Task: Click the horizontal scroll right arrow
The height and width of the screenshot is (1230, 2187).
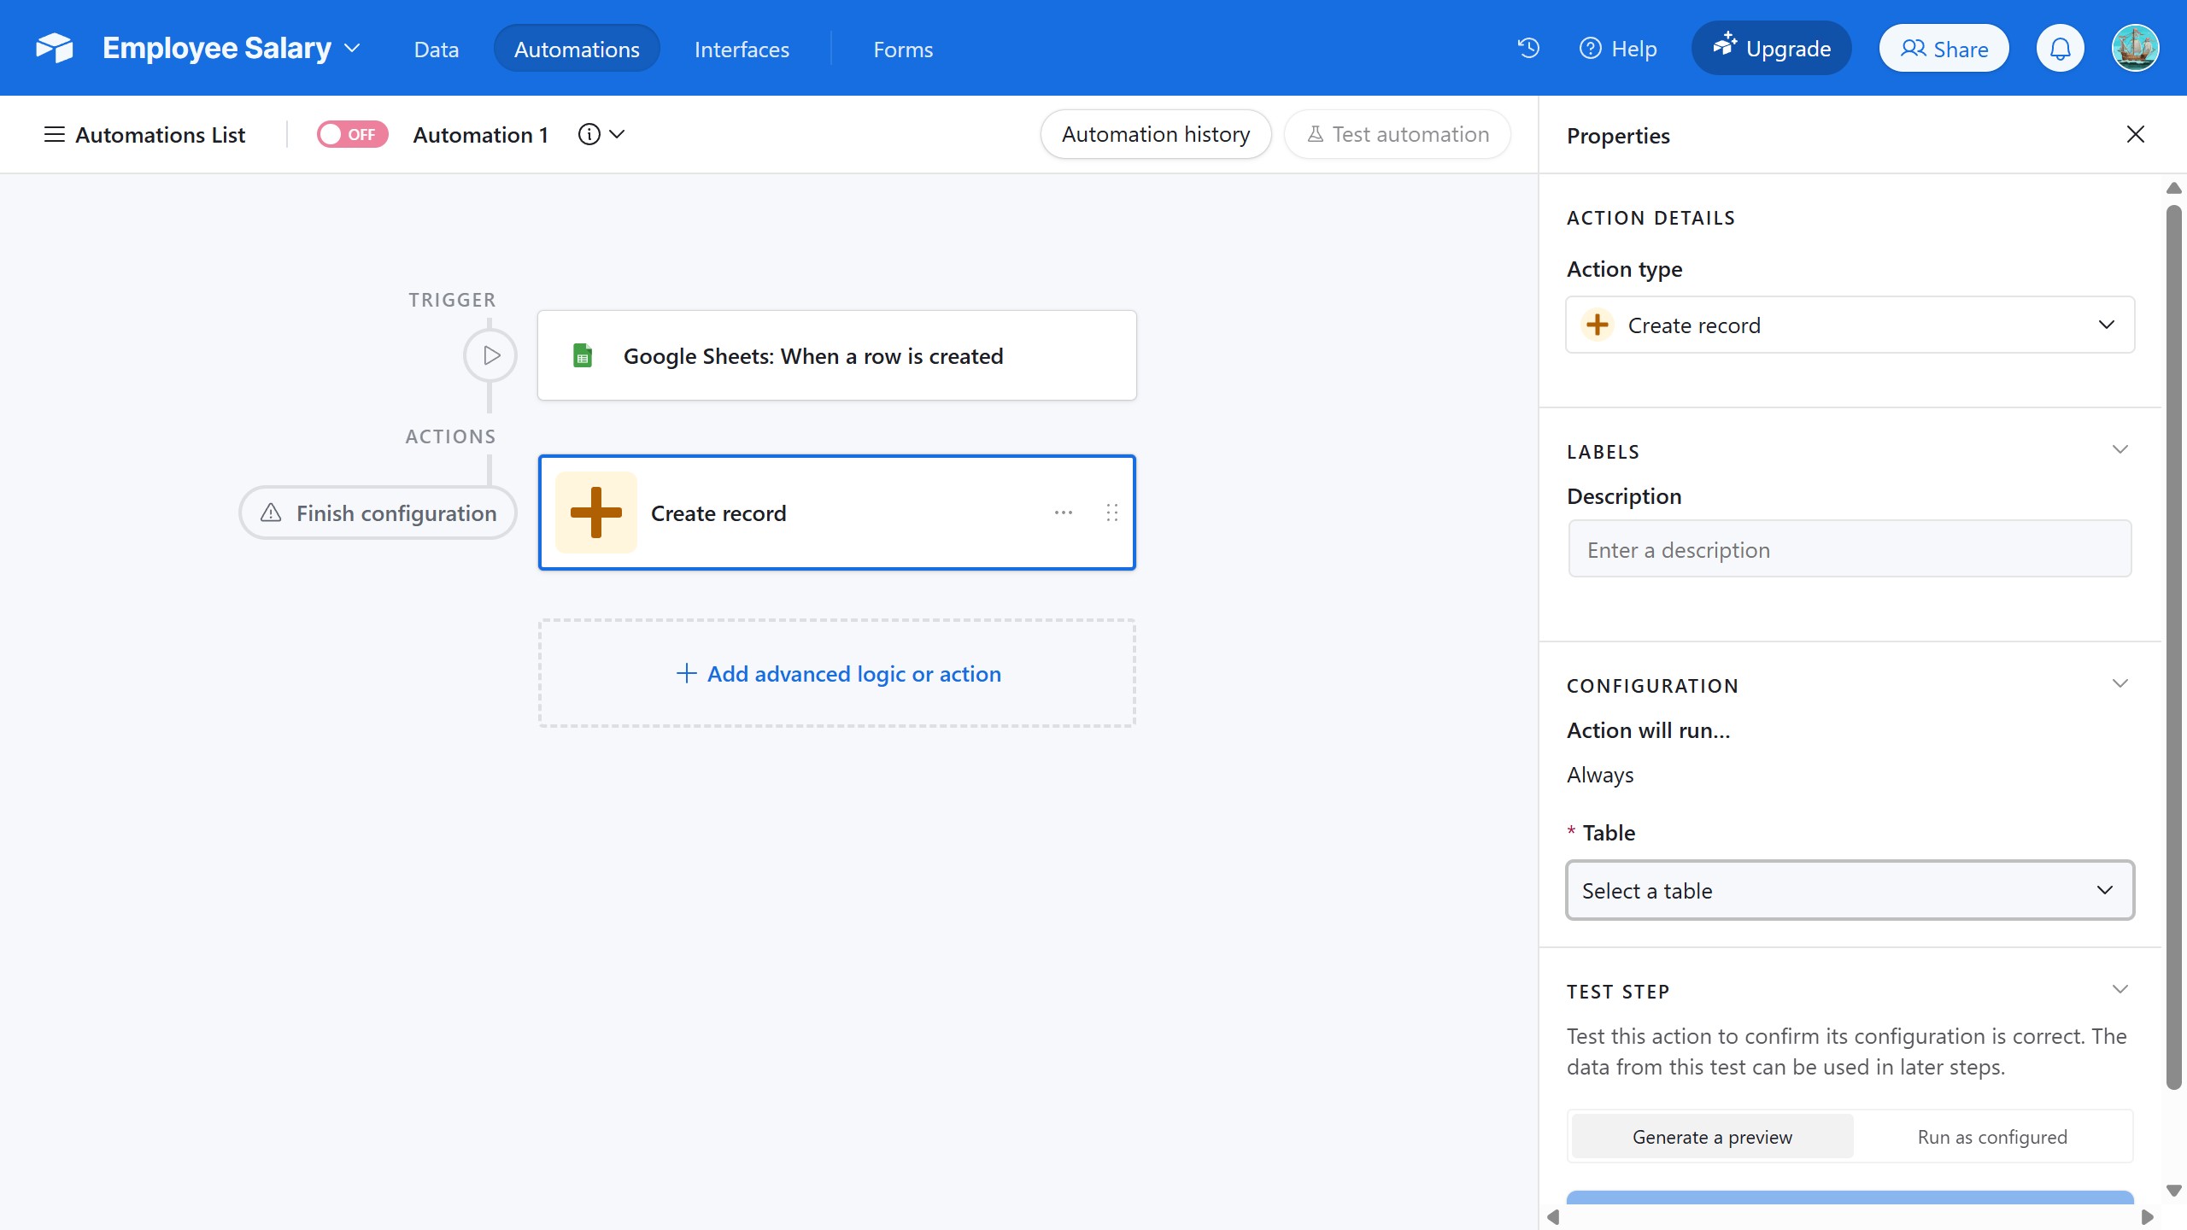Action: pos(2148,1216)
